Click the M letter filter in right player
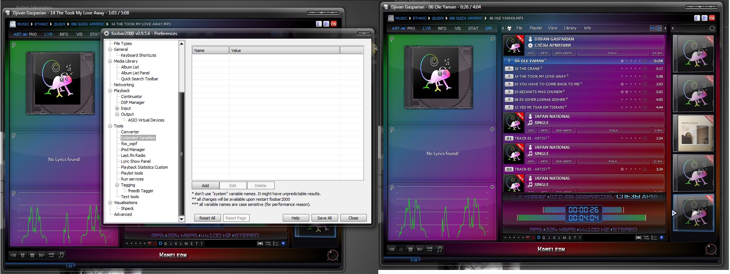The image size is (730, 274). [564, 238]
